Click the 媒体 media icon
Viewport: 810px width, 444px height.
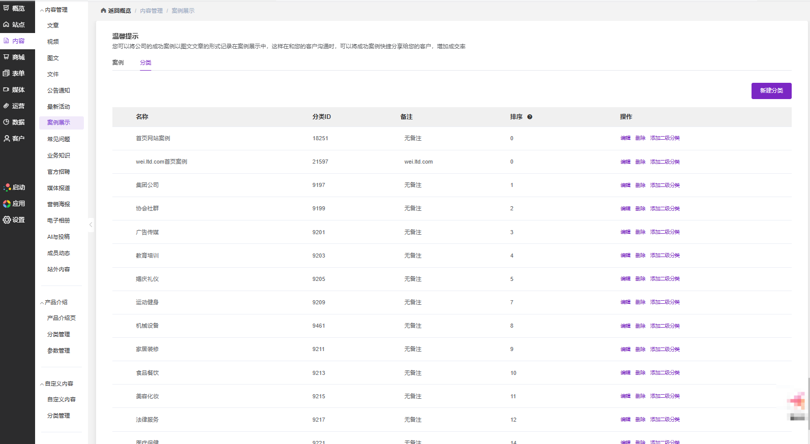point(6,89)
